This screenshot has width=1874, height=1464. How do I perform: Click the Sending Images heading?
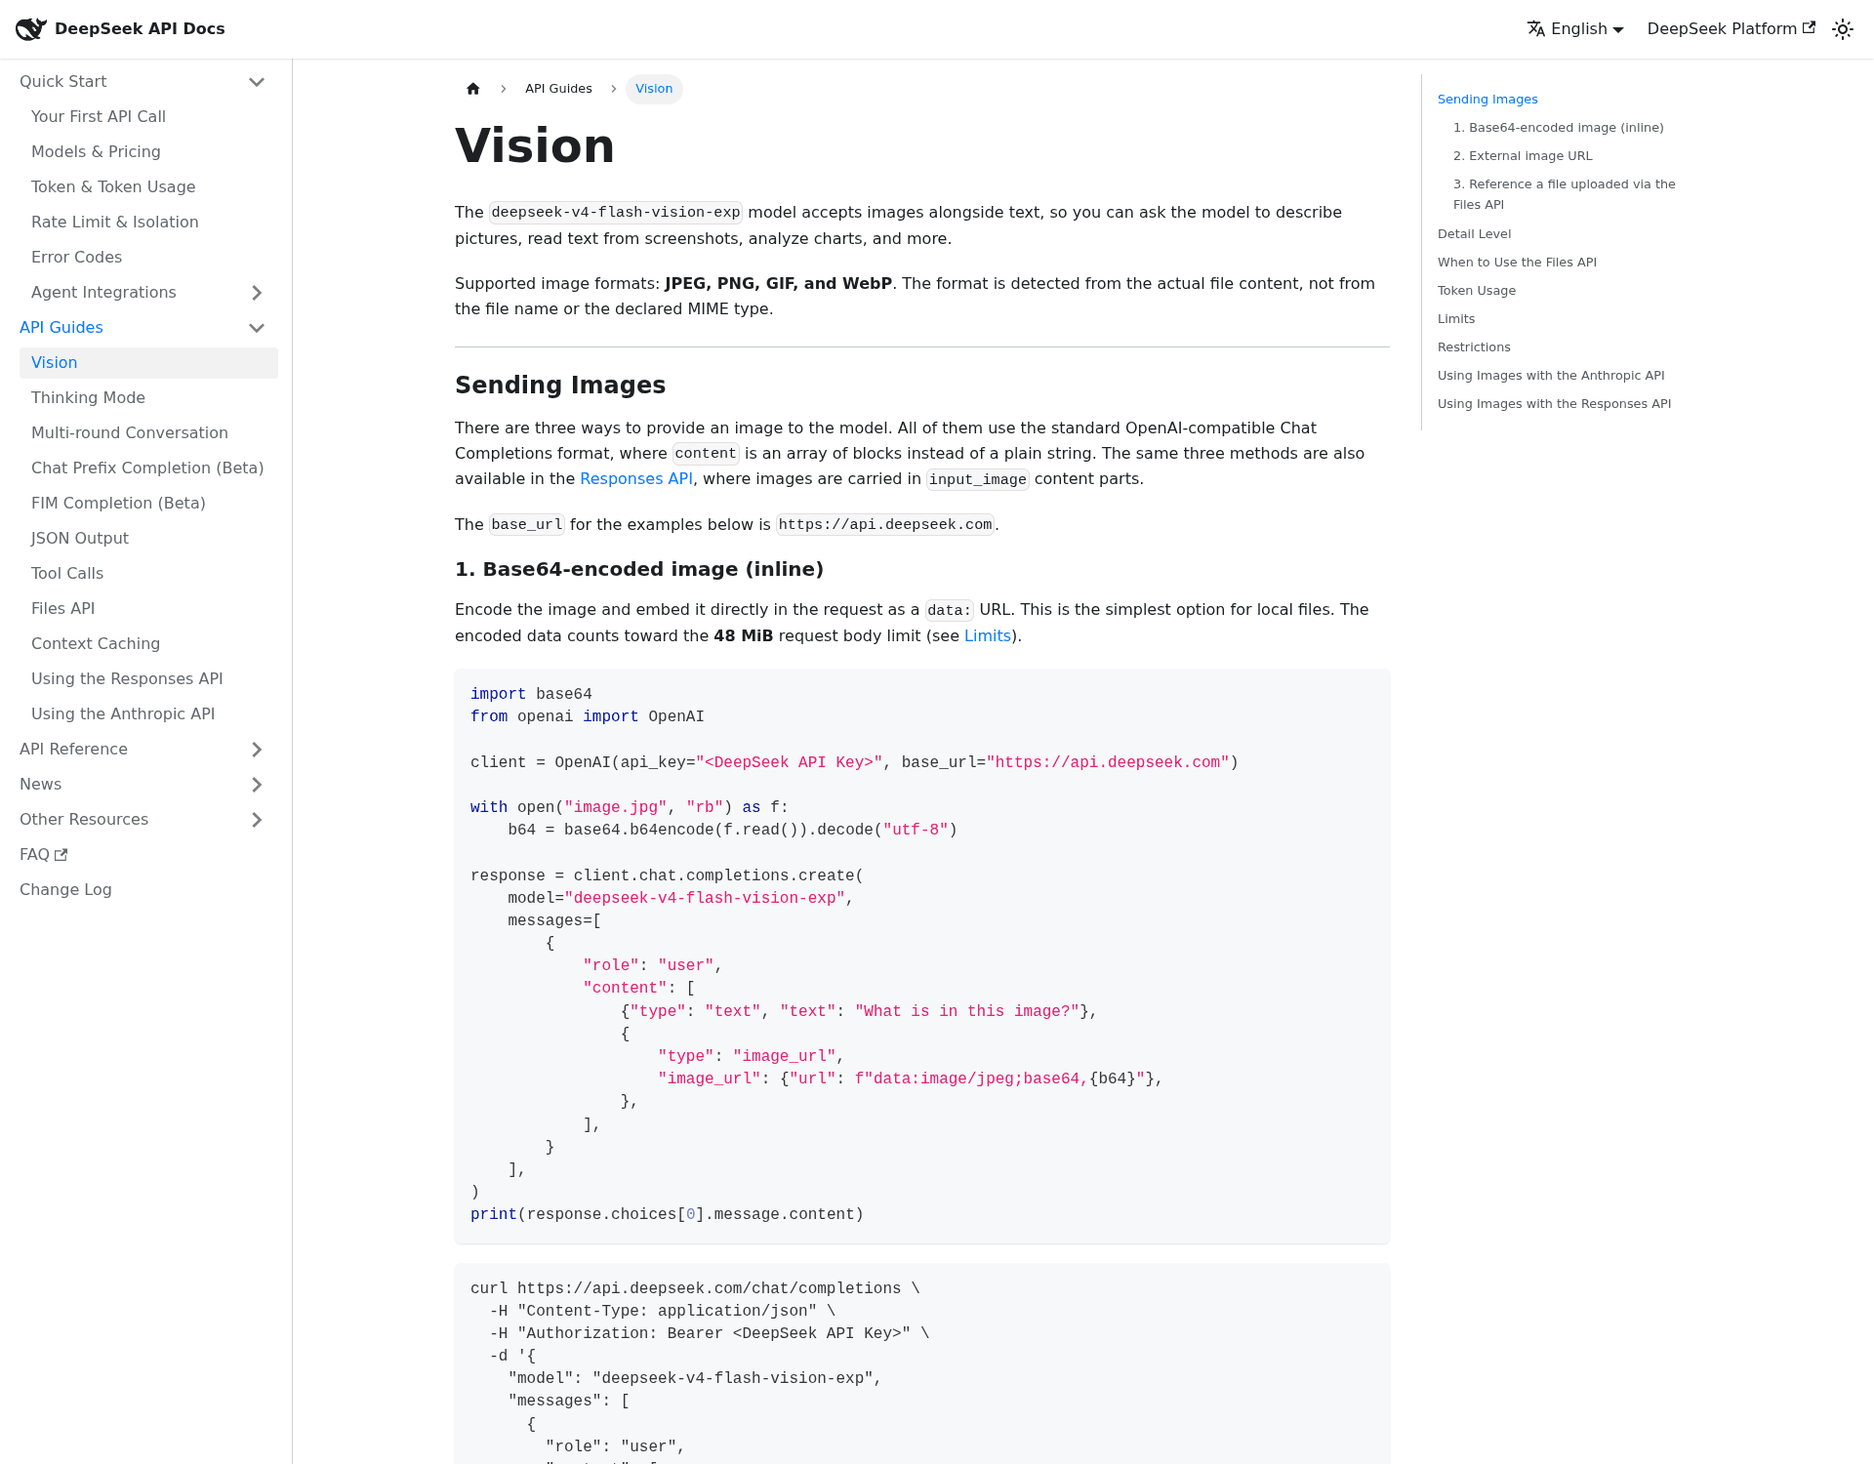tap(560, 386)
